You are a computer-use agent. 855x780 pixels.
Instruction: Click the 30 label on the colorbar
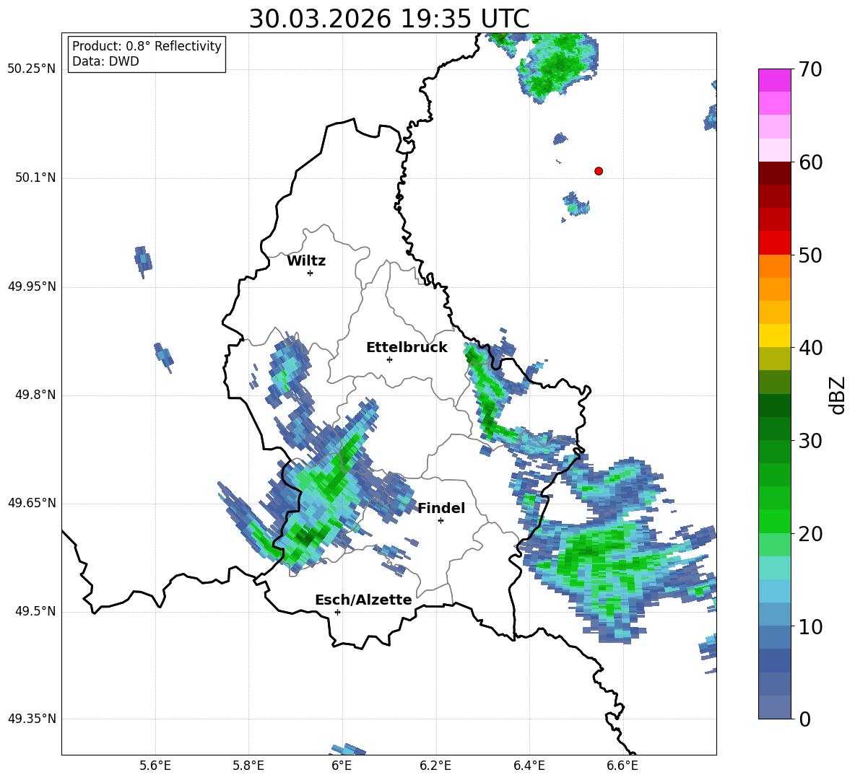[810, 441]
